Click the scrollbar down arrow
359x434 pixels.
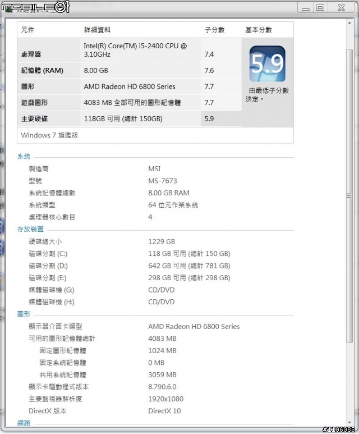(x=349, y=423)
